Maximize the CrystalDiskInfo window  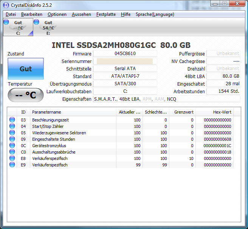225,3
